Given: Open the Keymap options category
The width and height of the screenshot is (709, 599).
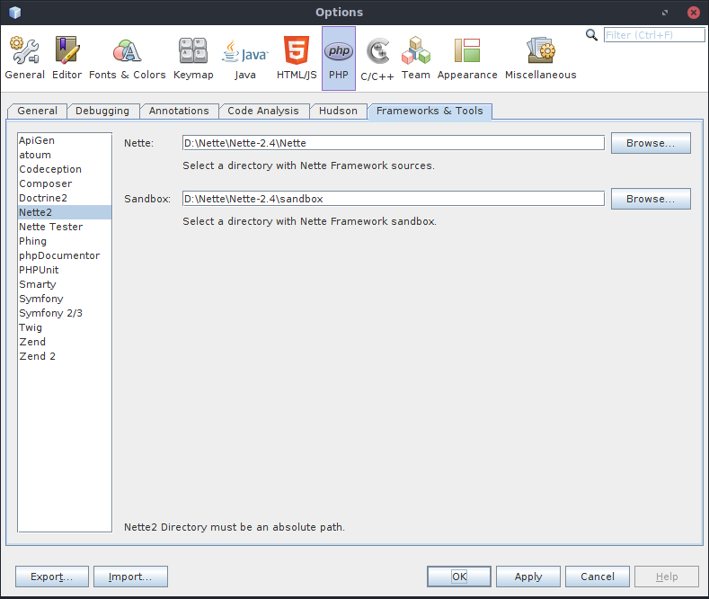Looking at the screenshot, I should click(193, 58).
